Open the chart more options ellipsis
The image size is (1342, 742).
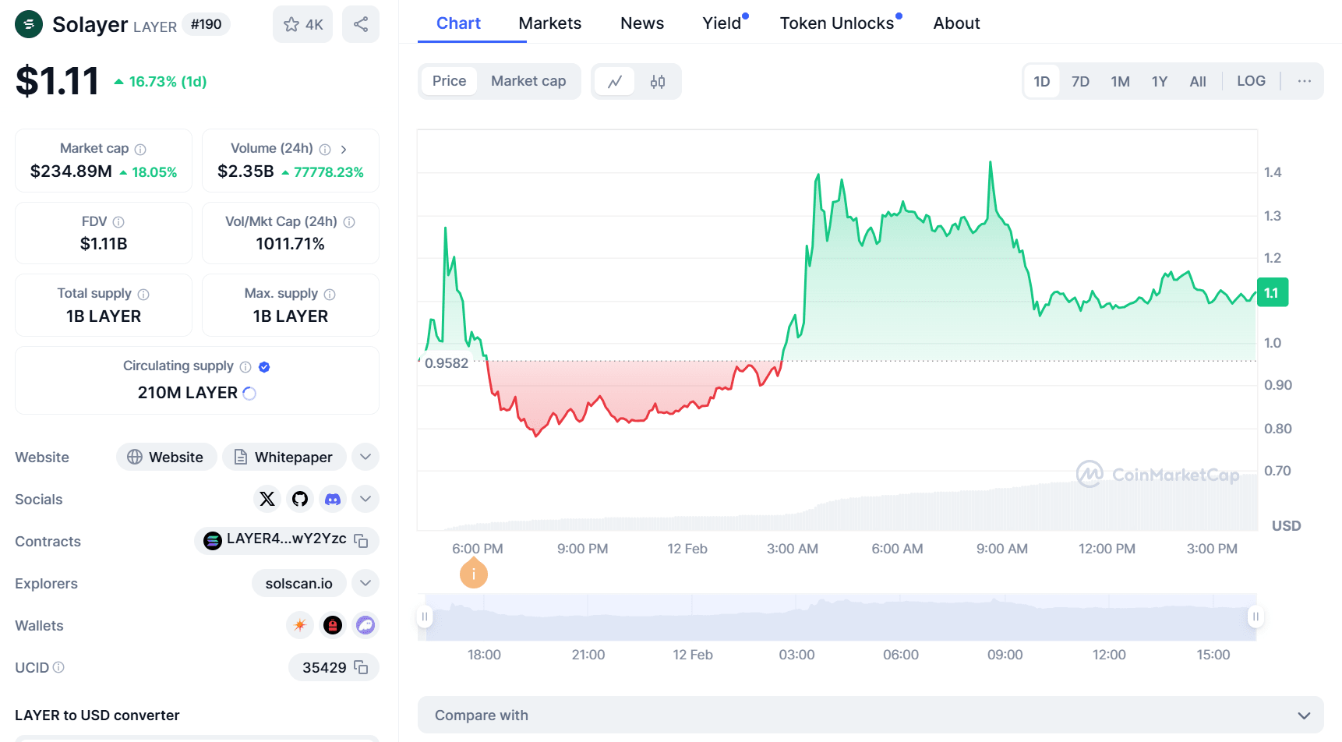[x=1305, y=81]
